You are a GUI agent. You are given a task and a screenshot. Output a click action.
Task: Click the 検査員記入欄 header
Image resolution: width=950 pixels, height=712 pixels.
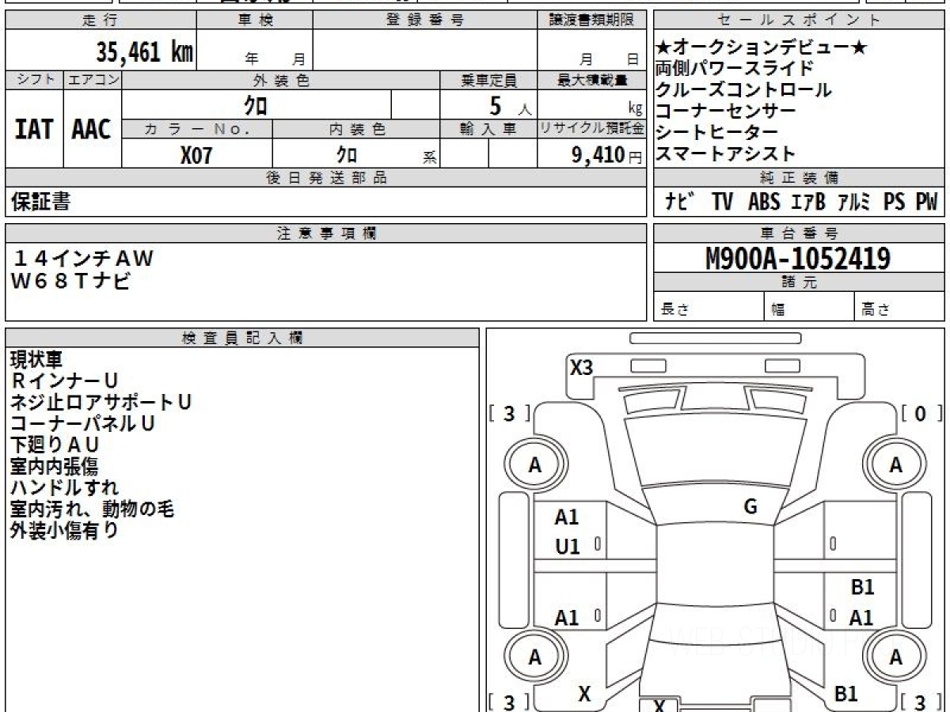coord(242,338)
